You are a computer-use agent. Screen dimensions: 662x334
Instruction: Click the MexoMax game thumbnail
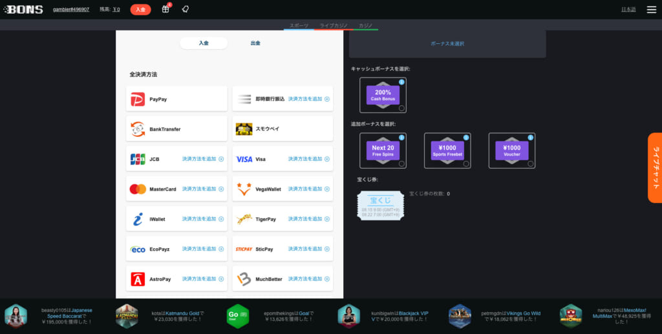click(x=571, y=317)
